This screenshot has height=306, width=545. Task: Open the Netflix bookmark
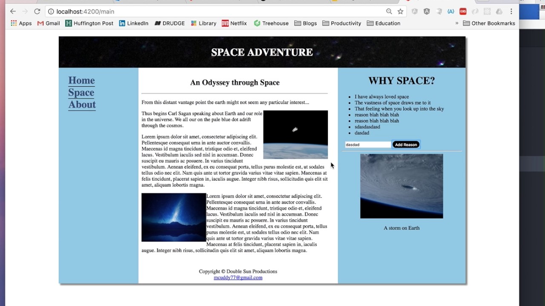tap(234, 23)
